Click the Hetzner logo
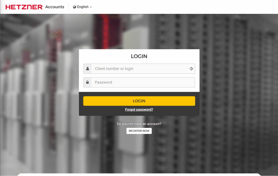Screen dimensions: 278x176 click(x=24, y=7)
